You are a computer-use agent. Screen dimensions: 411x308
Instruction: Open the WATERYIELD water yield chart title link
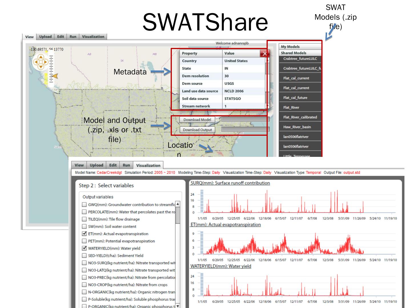click(221, 266)
